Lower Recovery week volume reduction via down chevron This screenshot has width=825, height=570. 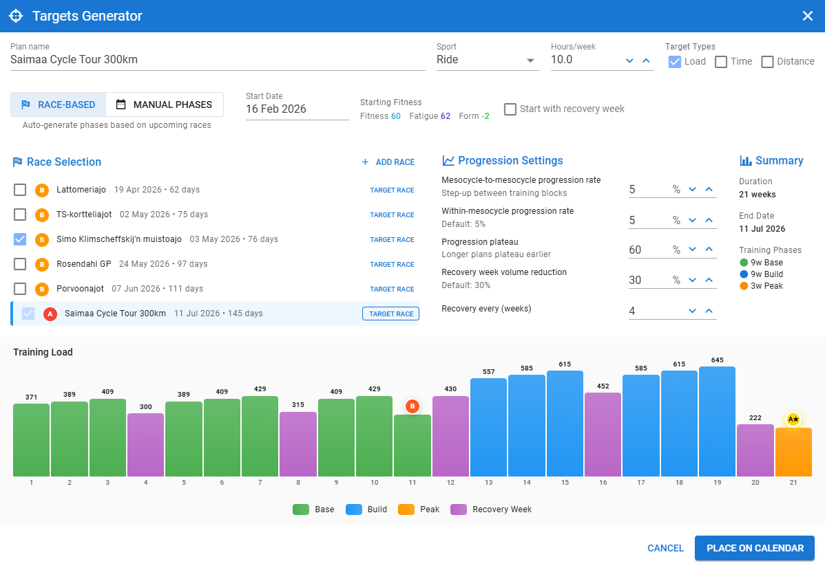pos(693,280)
